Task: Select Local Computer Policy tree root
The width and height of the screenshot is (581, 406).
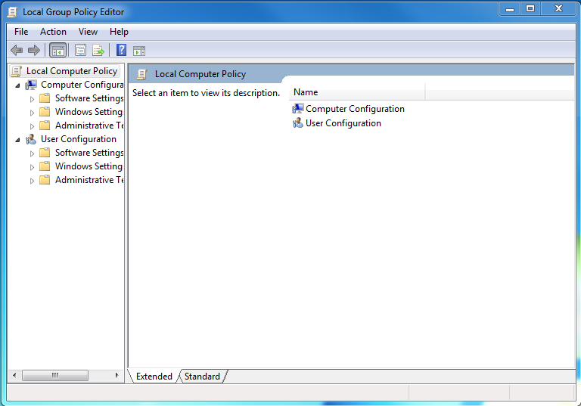Action: [x=72, y=71]
